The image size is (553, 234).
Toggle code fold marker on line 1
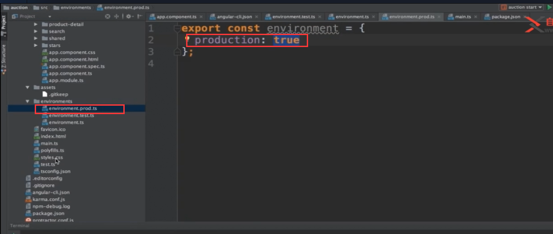(x=177, y=28)
